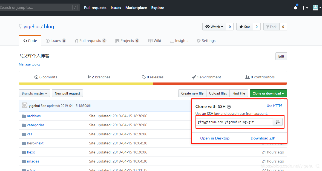The height and width of the screenshot is (171, 322).
Task: Click the hero/next folder icon
Action: (24, 143)
